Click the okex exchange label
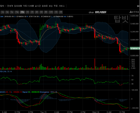The height and width of the screenshot is (113, 140). (x=91, y=12)
